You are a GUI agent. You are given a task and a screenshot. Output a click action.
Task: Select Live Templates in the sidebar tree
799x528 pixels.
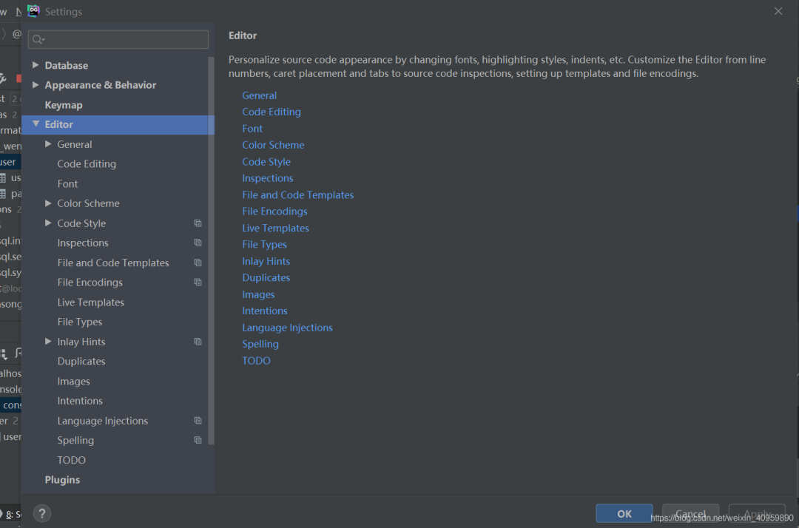click(x=91, y=302)
